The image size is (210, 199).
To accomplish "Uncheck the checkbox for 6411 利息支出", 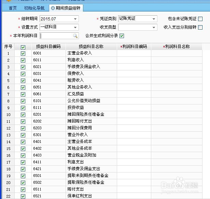I will [23, 162].
